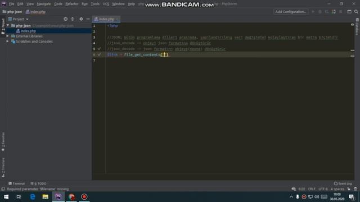Screen dimensions: 360x202
Task: Open Task View in the taskbar
Action: click(19, 197)
